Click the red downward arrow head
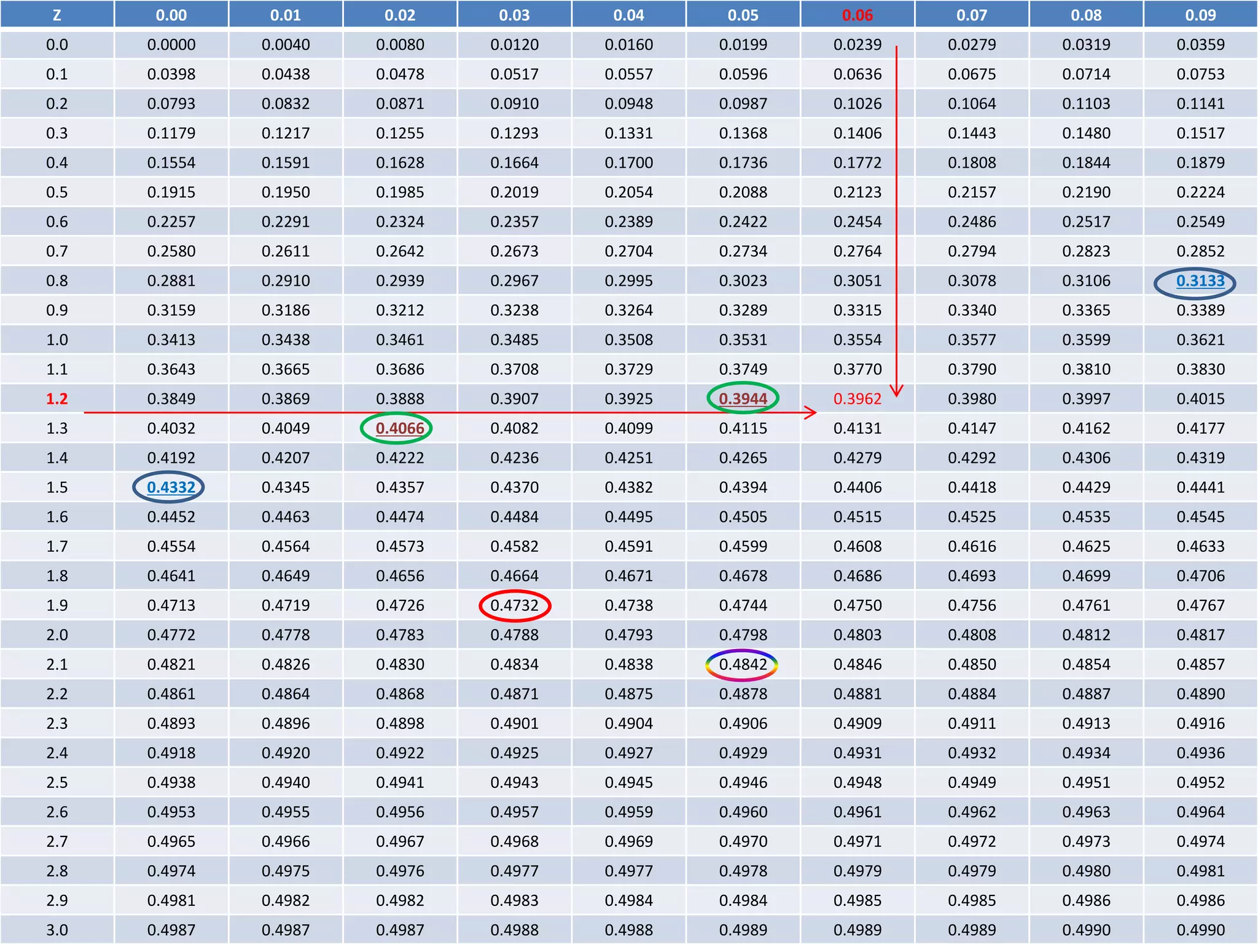This screenshot has height=944, width=1258. pos(896,391)
